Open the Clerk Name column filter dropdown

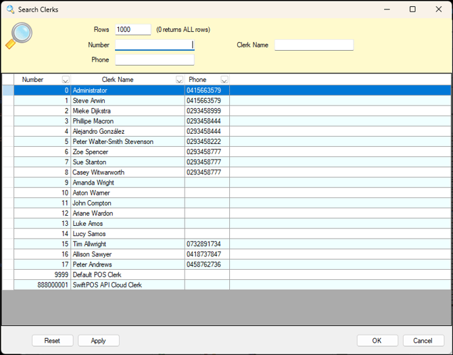179,80
